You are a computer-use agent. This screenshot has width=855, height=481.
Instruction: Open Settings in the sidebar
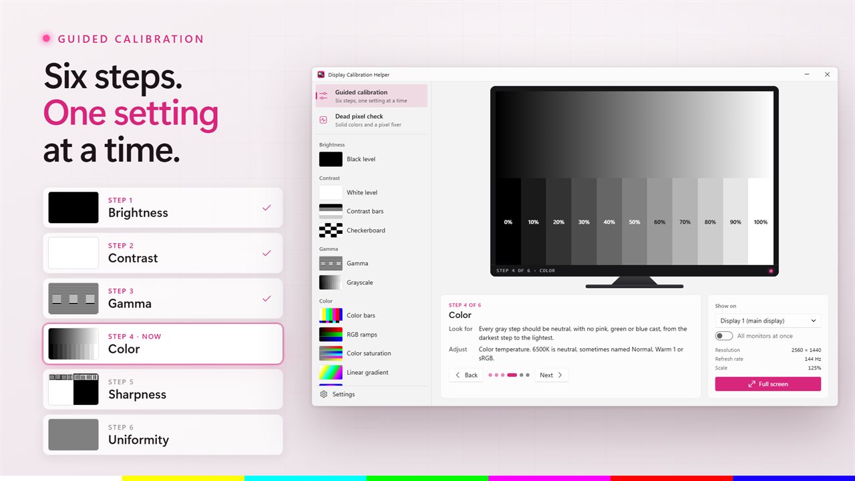pyautogui.click(x=371, y=394)
